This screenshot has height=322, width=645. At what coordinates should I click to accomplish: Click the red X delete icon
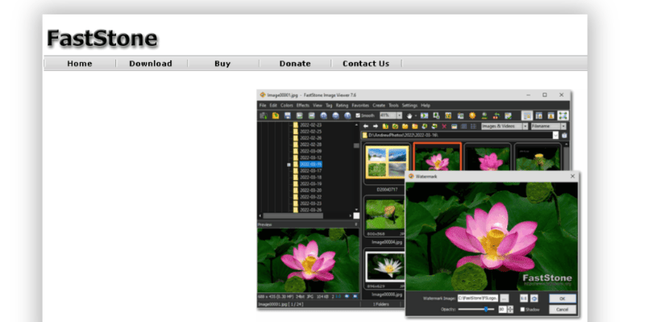pos(444,126)
